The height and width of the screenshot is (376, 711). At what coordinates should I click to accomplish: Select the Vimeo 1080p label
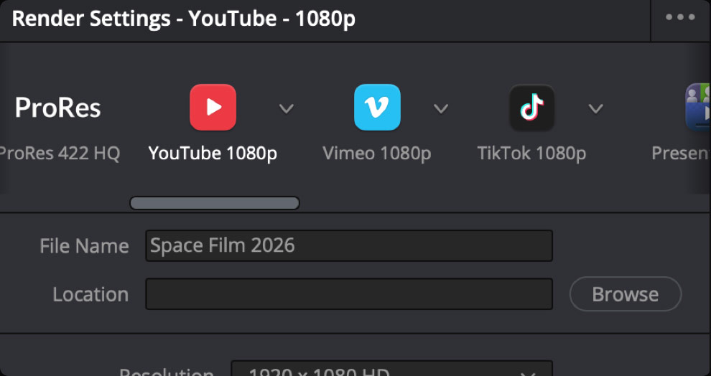[377, 154]
